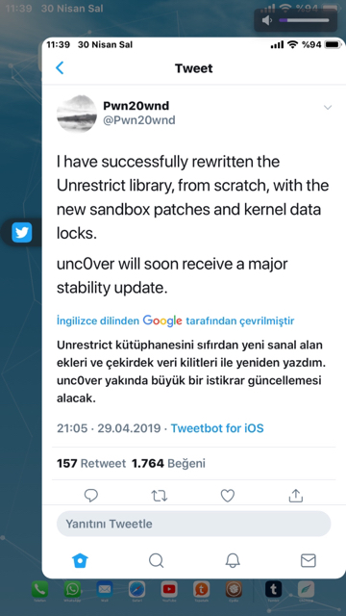Expand the tweet options chevron menu
346x616 pixels.
(328, 107)
